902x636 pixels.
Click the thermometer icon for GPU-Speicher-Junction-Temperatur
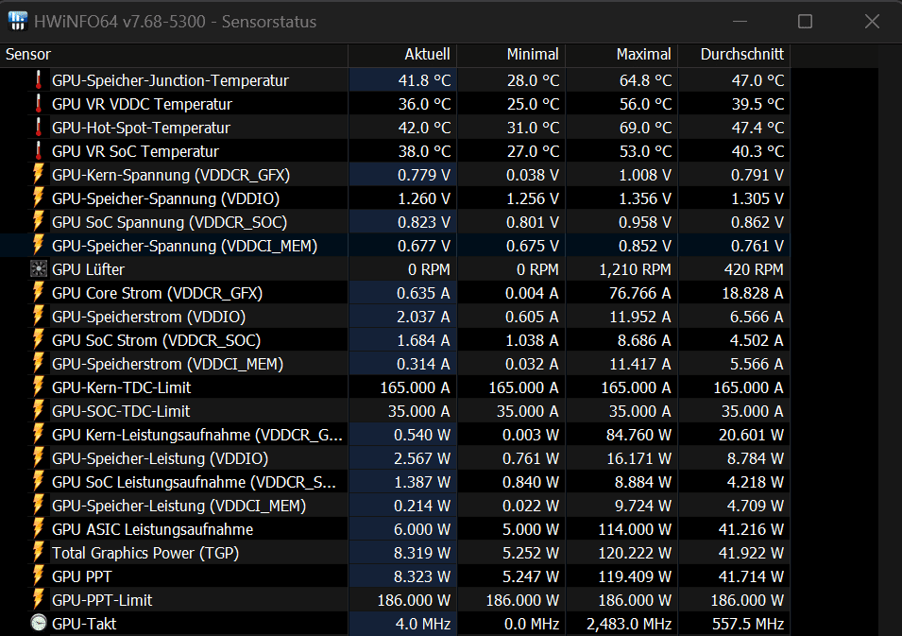click(x=39, y=80)
